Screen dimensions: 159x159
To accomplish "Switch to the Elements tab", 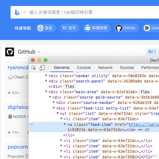I will (62, 68).
